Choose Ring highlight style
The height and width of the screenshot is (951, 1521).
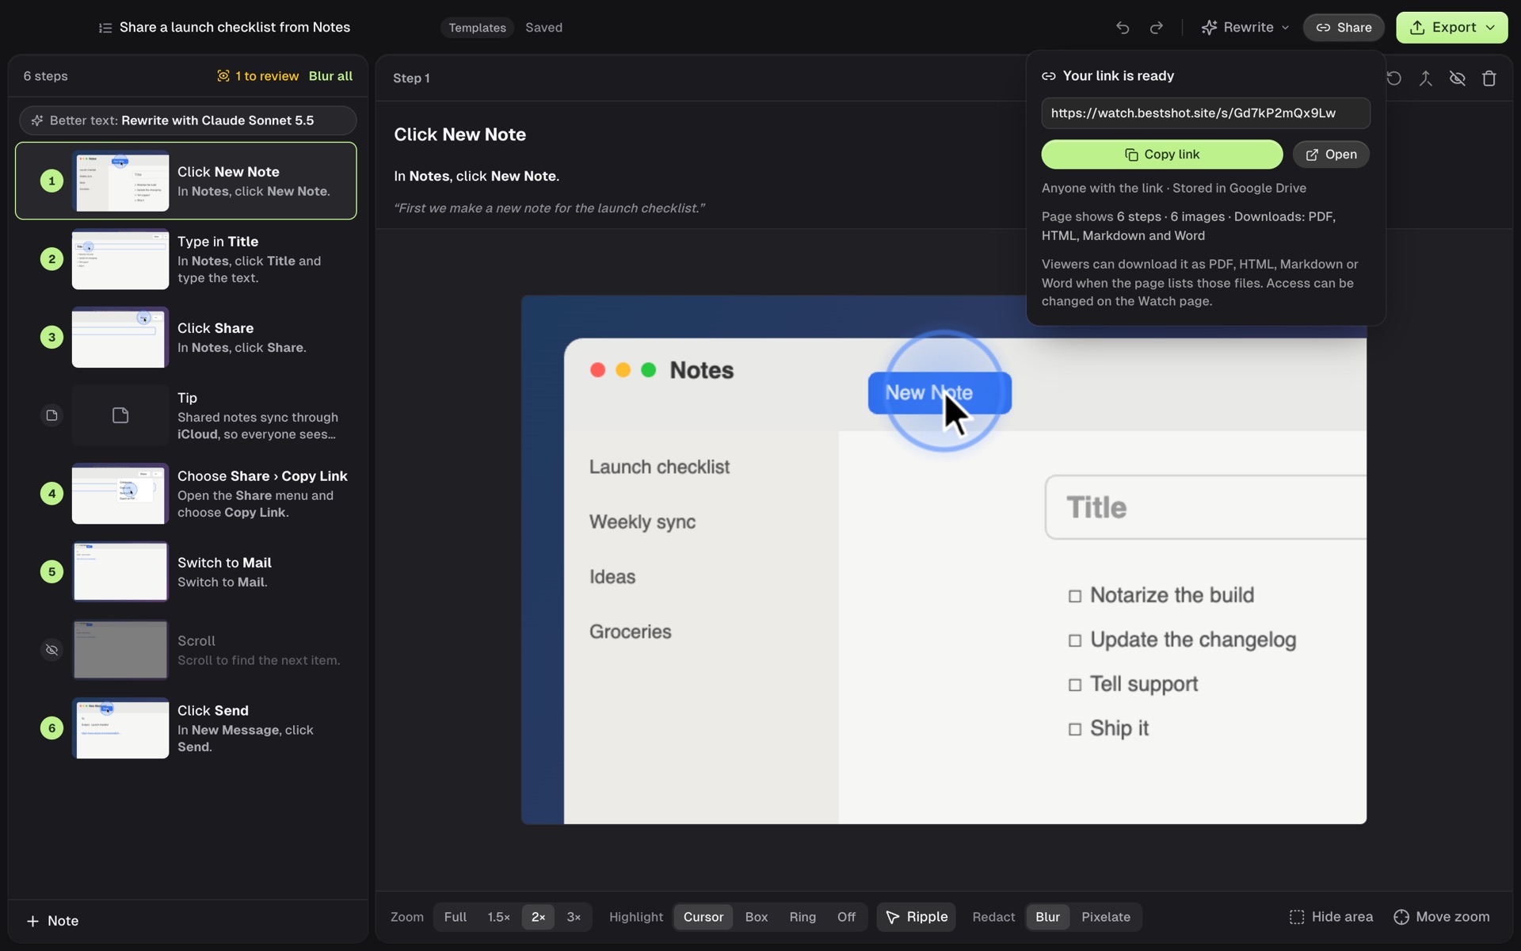pyautogui.click(x=802, y=917)
